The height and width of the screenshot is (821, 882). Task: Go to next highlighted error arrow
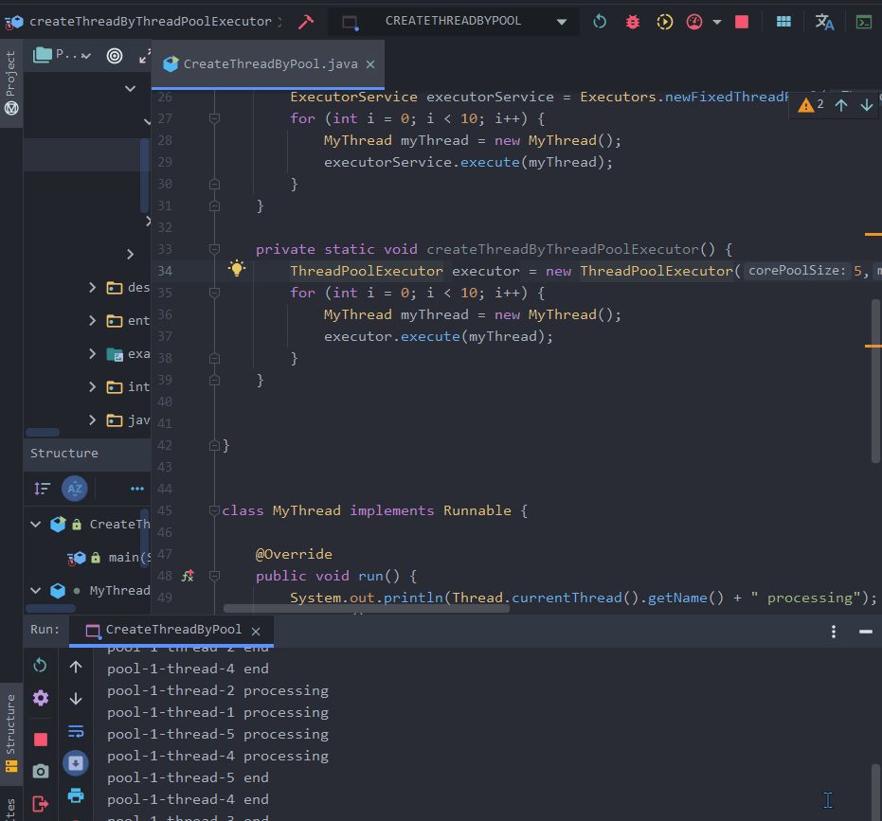(866, 104)
